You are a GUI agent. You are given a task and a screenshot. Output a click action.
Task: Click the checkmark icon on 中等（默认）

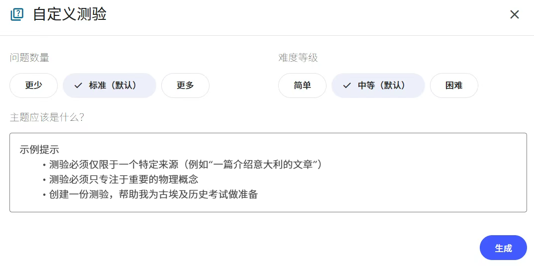[x=347, y=86]
